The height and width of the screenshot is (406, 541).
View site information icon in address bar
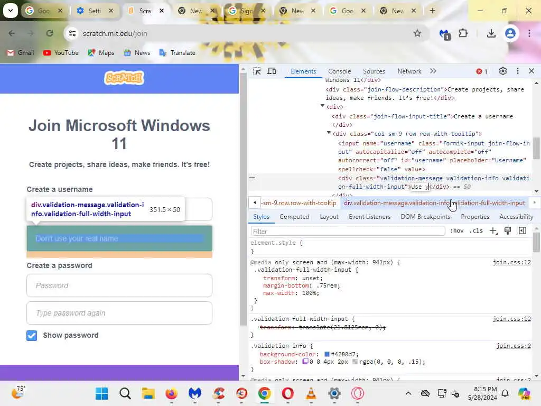(72, 33)
